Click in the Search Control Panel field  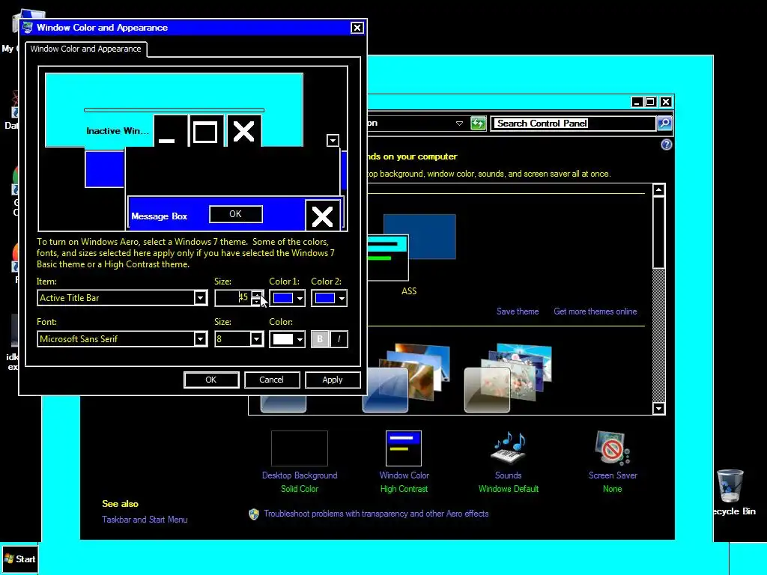(573, 124)
